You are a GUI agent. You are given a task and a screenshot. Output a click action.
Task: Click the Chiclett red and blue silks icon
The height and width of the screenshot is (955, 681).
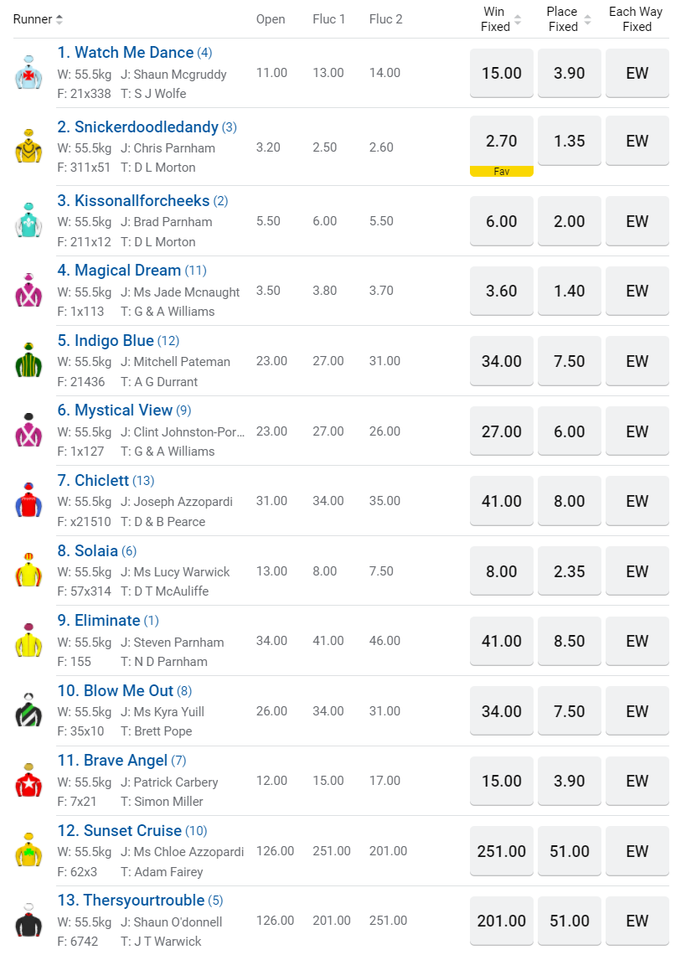point(28,500)
